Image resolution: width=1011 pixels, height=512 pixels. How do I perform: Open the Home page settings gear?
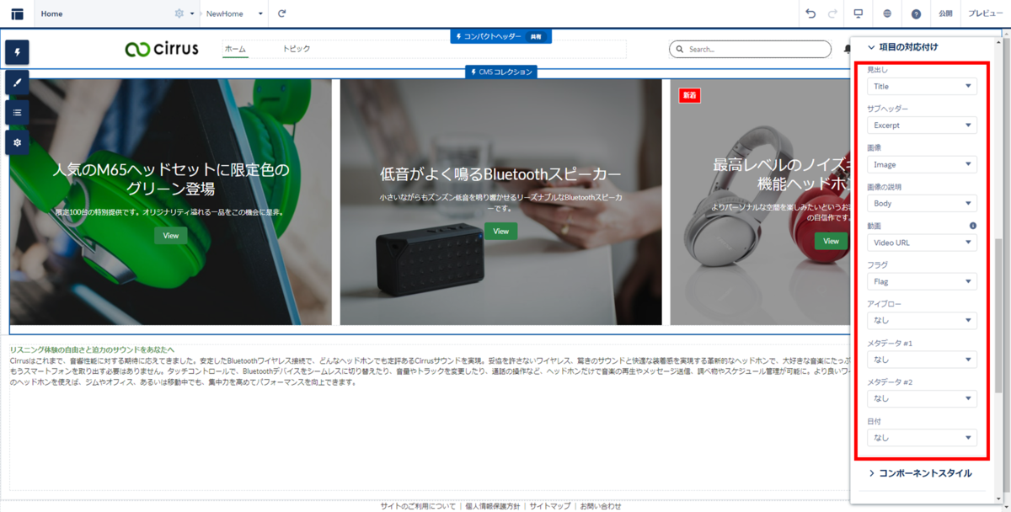(x=179, y=13)
